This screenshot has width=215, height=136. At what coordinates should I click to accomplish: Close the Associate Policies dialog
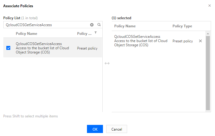(210, 6)
